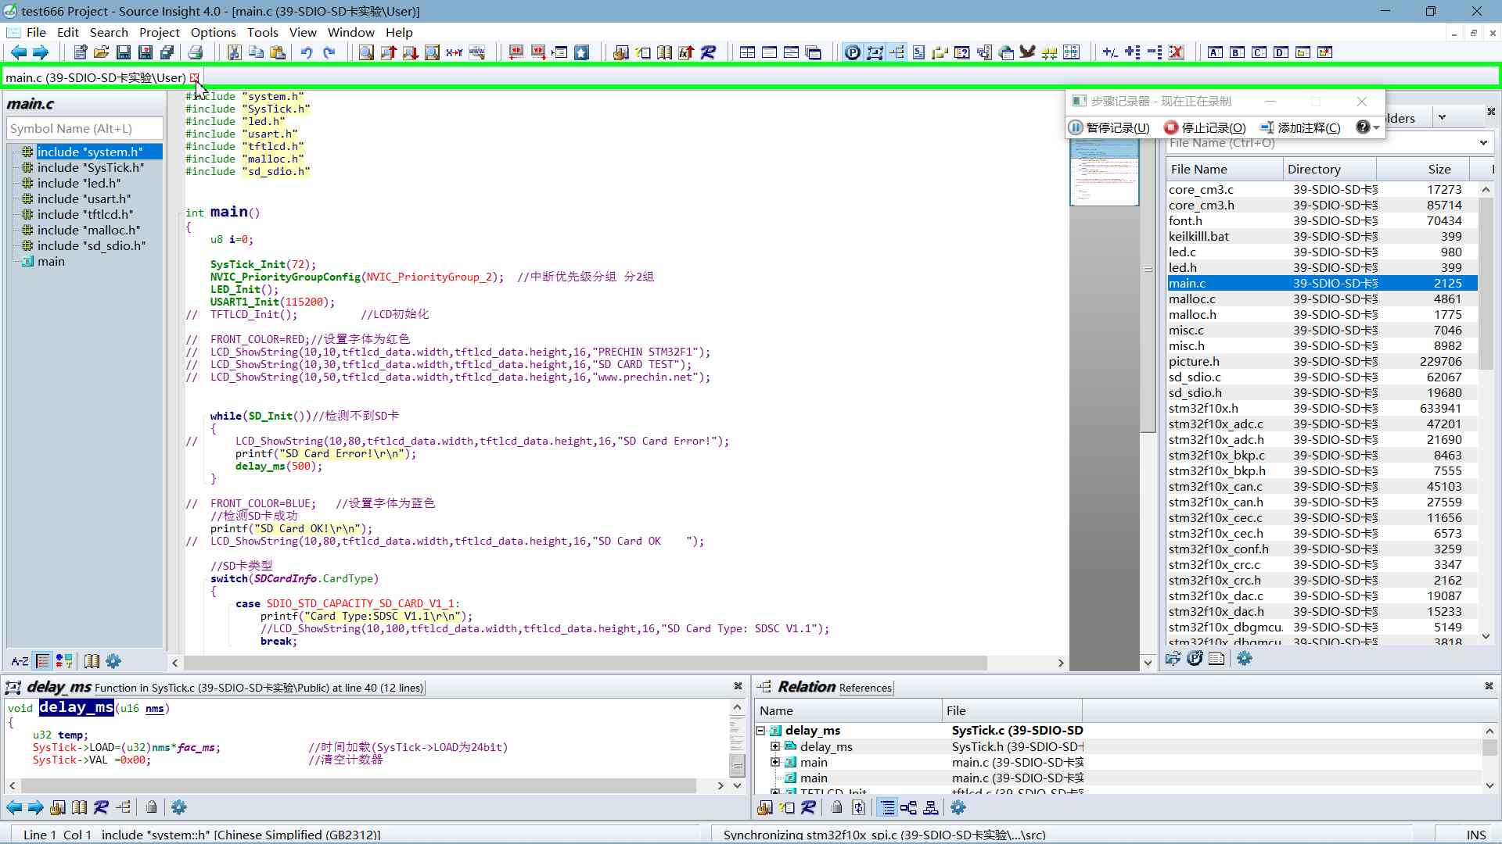Click the bird-shaped icon in the toolbar
Viewport: 1502px width, 844px height.
tap(1027, 52)
